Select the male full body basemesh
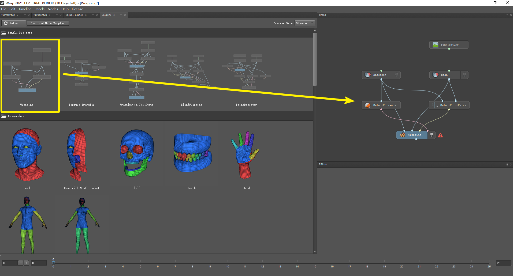The image size is (513, 276). pos(28,225)
